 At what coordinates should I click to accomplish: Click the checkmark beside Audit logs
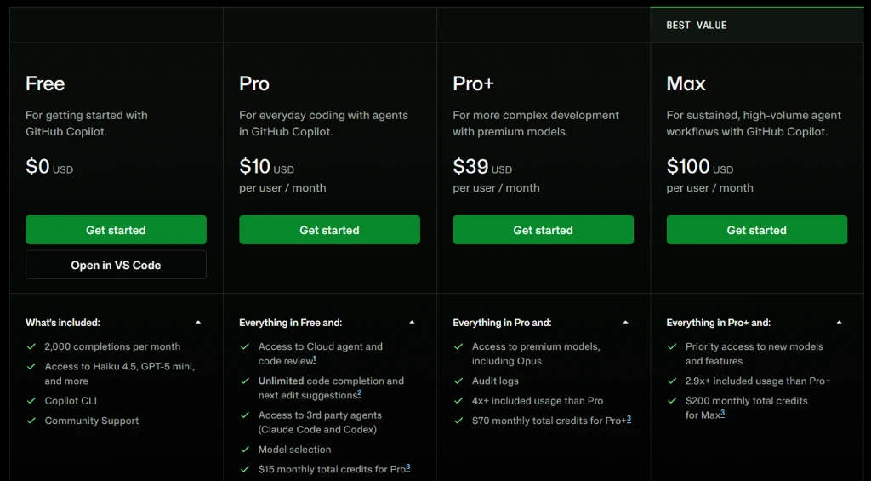(458, 381)
